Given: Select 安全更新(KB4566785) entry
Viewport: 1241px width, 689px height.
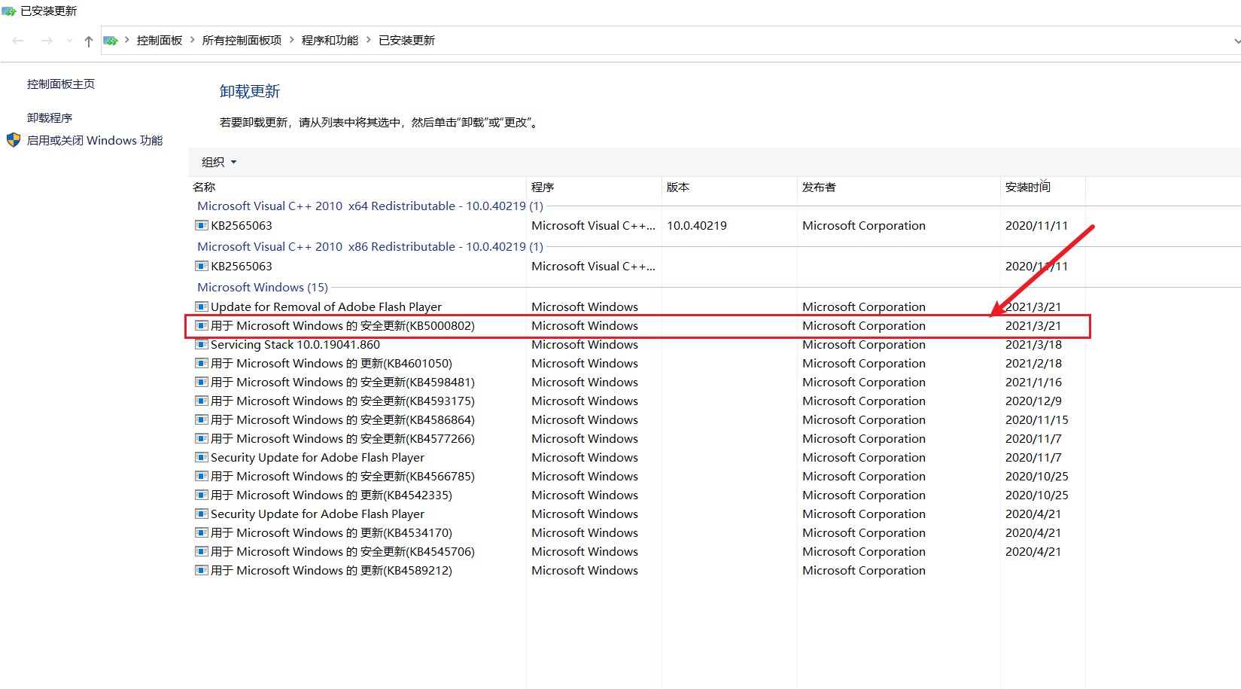Looking at the screenshot, I should pyautogui.click(x=342, y=477).
